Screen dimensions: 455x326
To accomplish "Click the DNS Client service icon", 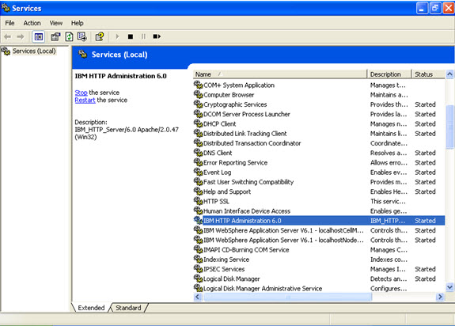I will coord(198,153).
